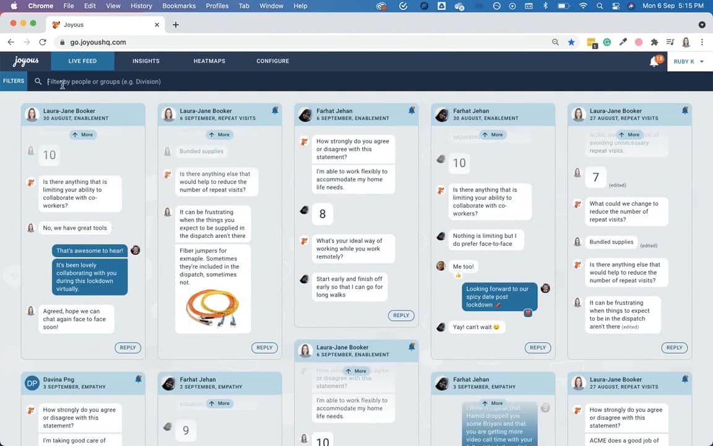713x446 pixels.
Task: Expand More on Farhat Jehan 30 August card
Action: click(493, 134)
